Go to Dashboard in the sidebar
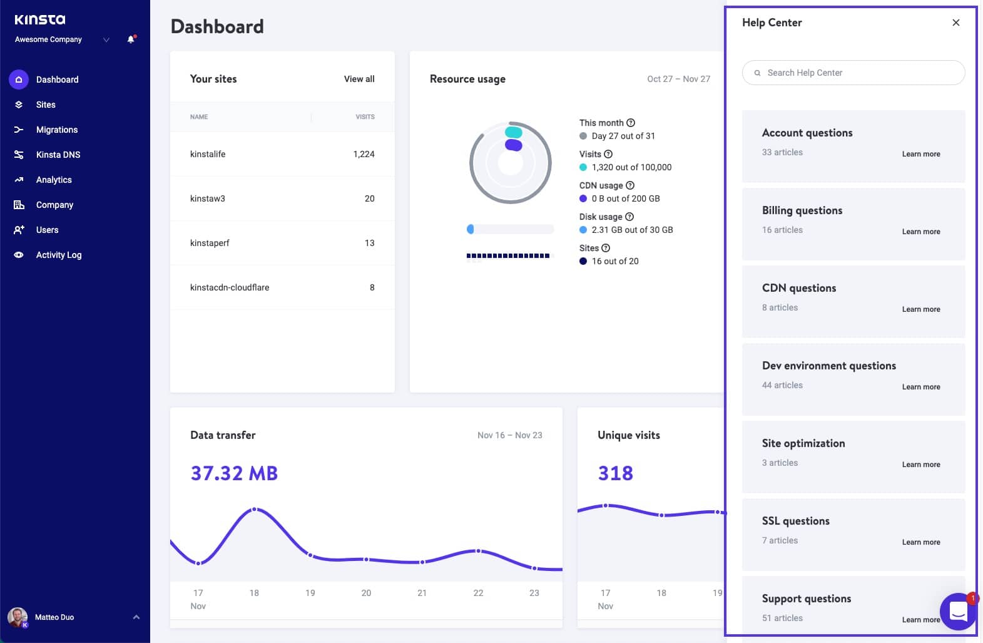Screen dimensions: 983x643 [57, 80]
